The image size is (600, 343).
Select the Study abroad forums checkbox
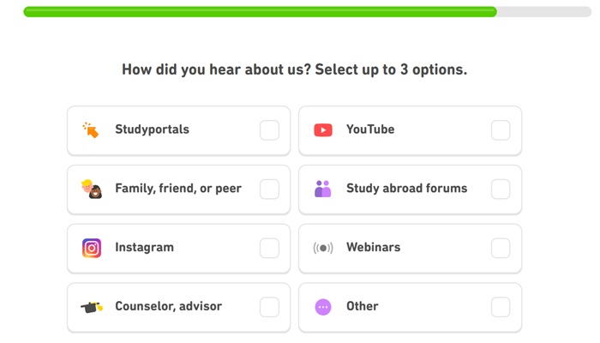click(501, 189)
